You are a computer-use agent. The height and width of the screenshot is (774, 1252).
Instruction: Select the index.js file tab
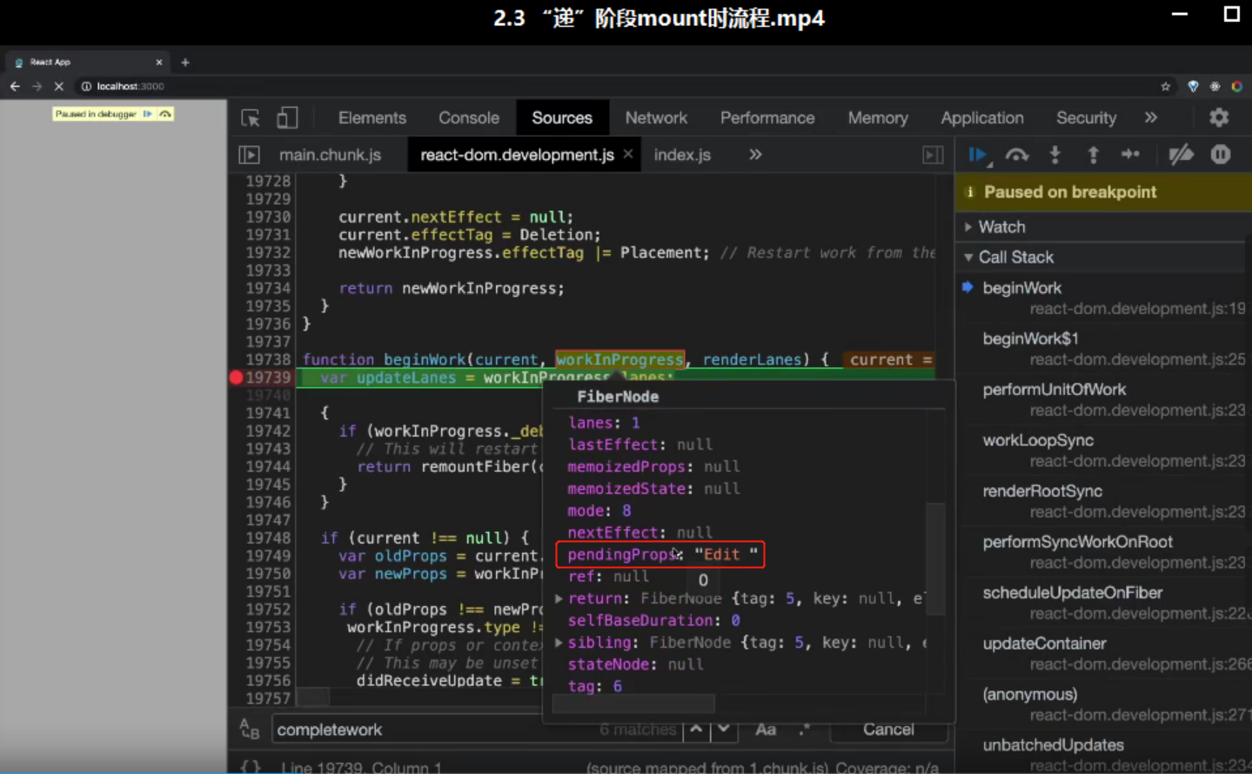point(682,155)
